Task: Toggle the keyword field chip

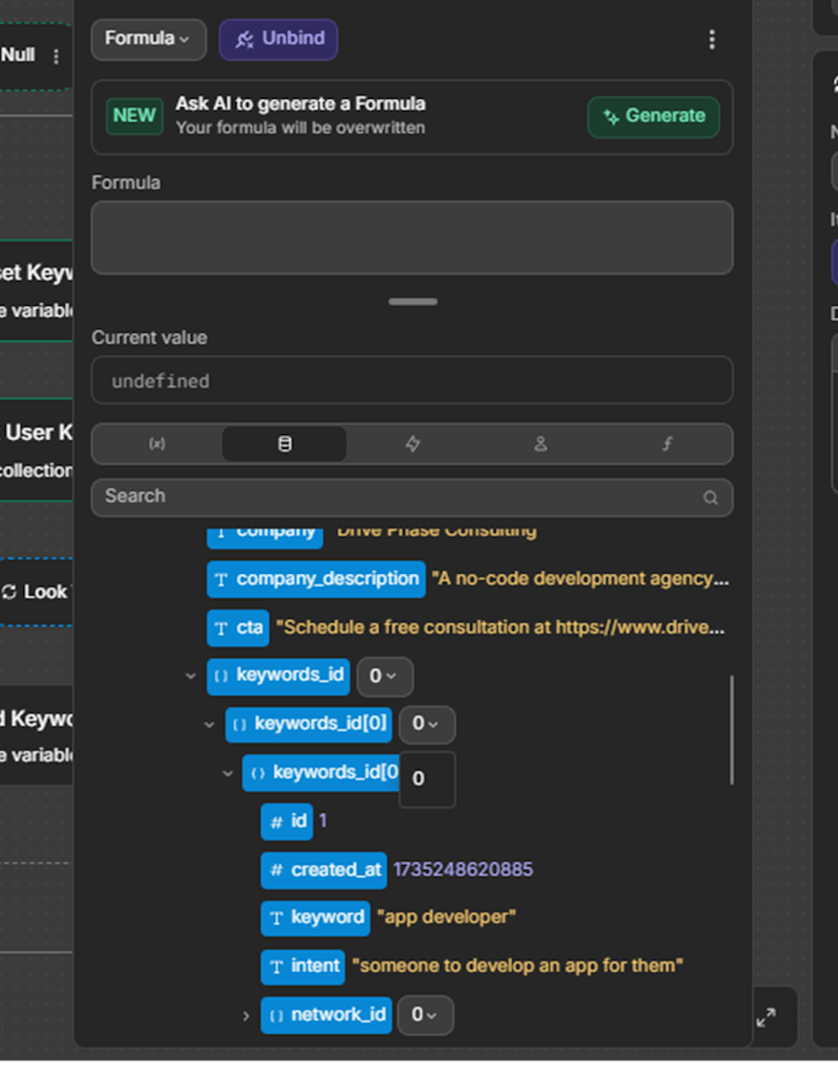Action: 315,918
